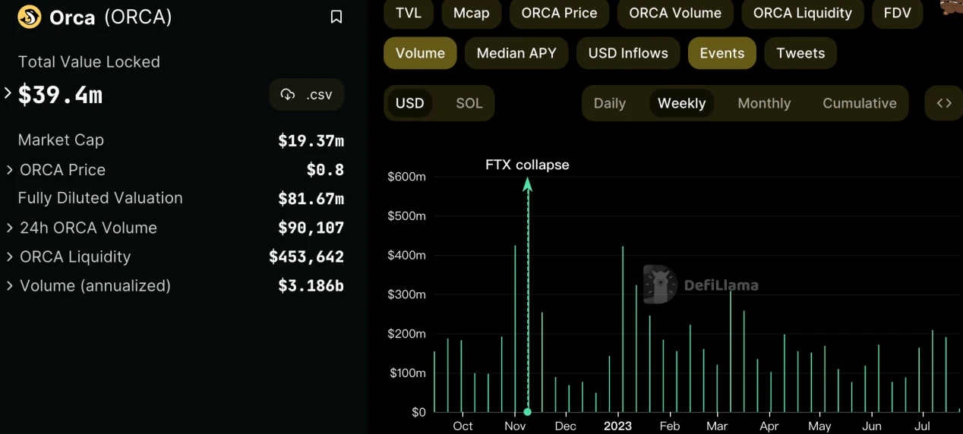This screenshot has height=434, width=963.
Task: Click the FTX collapse arrow marker
Action: coord(527,183)
